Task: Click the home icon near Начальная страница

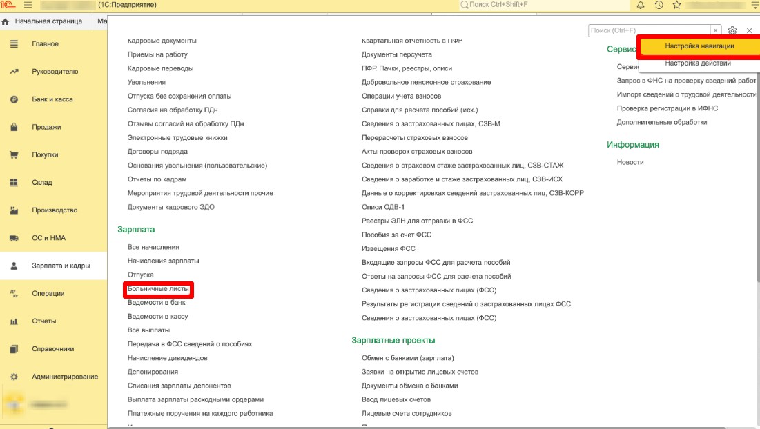Action: coord(7,21)
